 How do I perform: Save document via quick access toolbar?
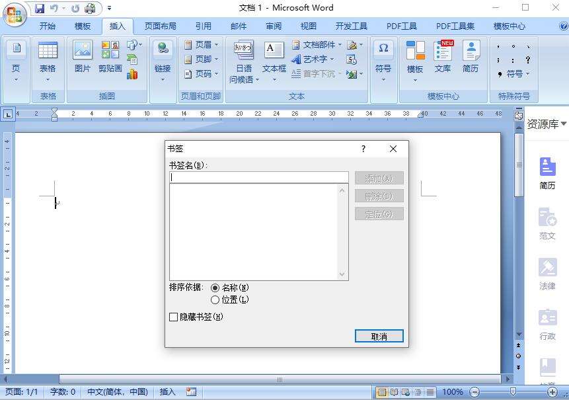(x=40, y=8)
